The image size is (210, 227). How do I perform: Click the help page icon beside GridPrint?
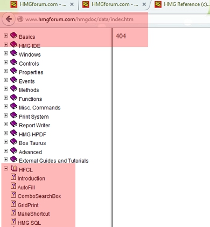tap(13, 204)
